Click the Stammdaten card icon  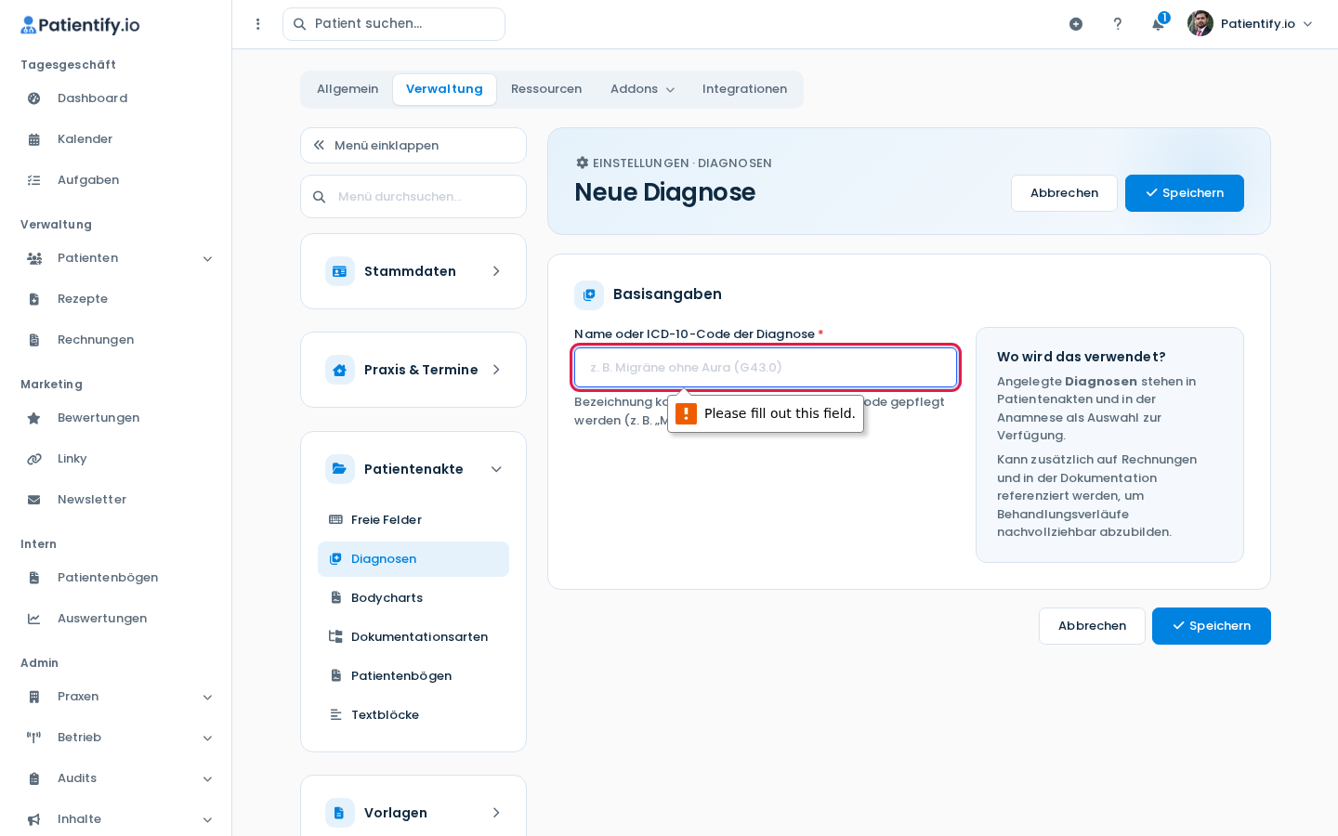(340, 271)
